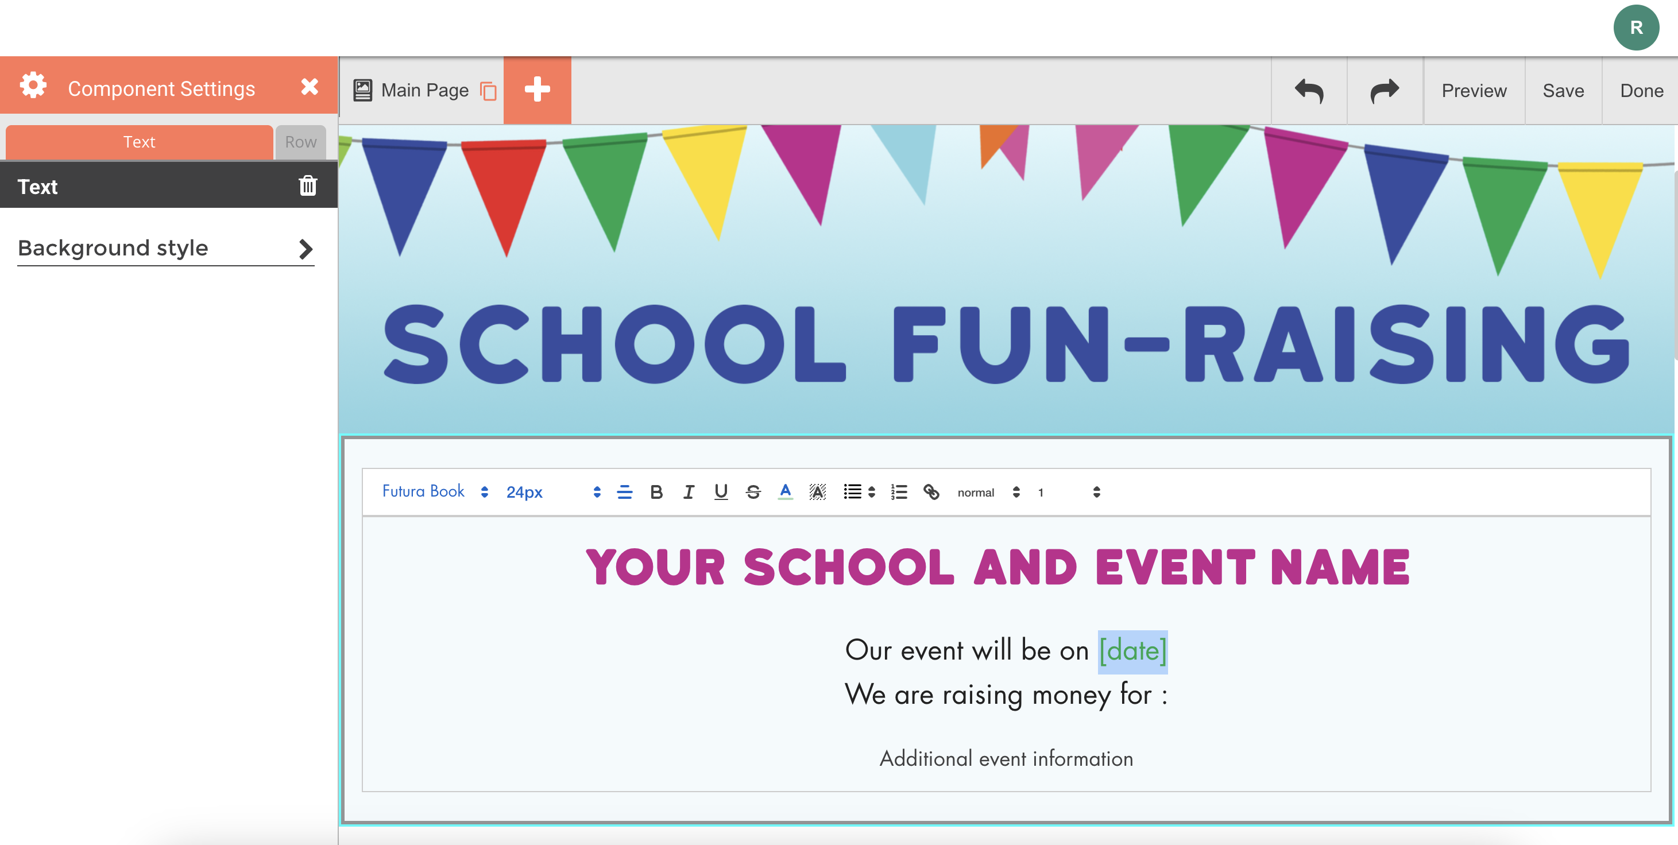Open the user avatar R menu
The height and width of the screenshot is (845, 1678).
[1636, 28]
